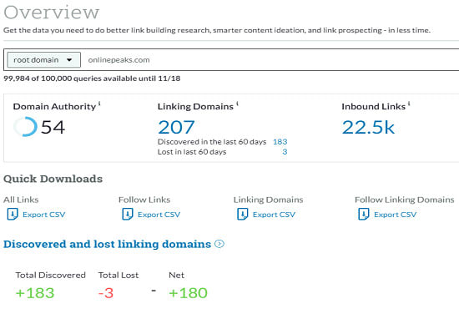
Task: Export CSV for Follow Links
Action: tap(159, 215)
